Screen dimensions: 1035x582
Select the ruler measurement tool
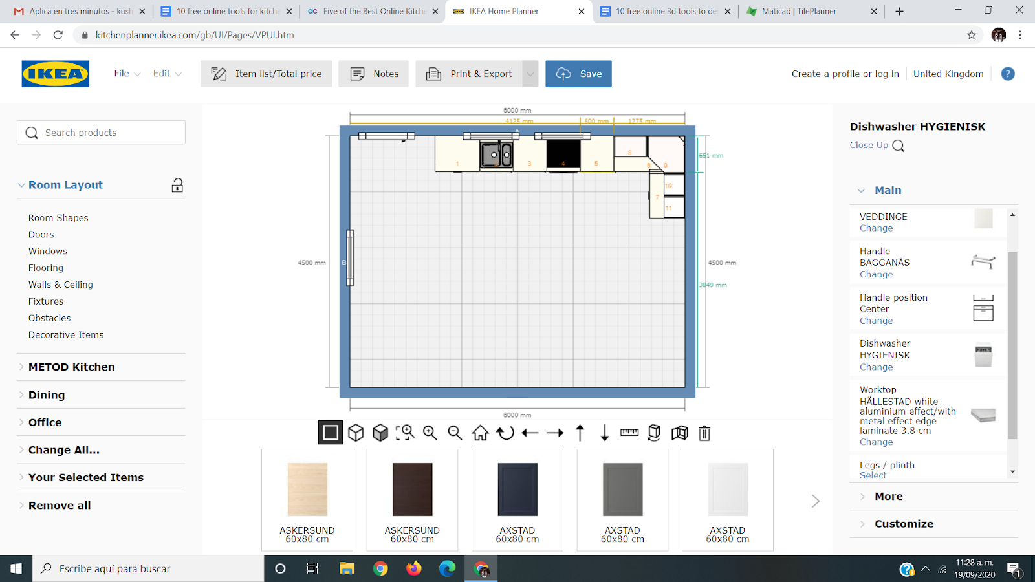pyautogui.click(x=629, y=433)
